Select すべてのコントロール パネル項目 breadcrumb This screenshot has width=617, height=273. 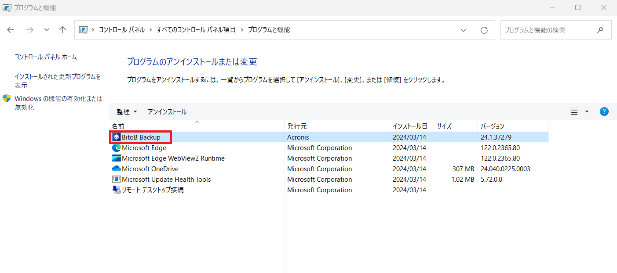point(196,30)
